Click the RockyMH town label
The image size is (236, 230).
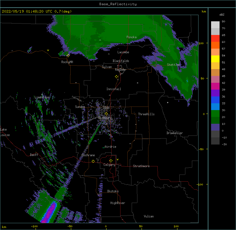(x=67, y=62)
